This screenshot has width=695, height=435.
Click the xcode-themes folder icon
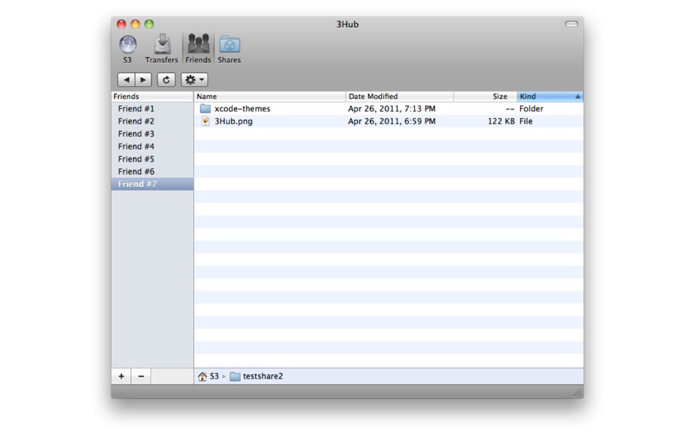pos(205,108)
